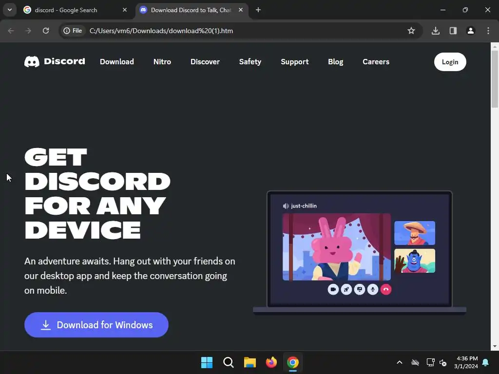Viewport: 499px width, 374px height.
Task: Open File Explorer from taskbar
Action: click(250, 362)
